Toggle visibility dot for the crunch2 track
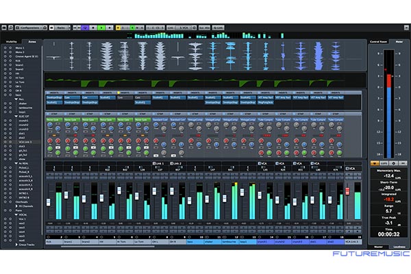This screenshot has width=411, height=274. click(x=5, y=125)
